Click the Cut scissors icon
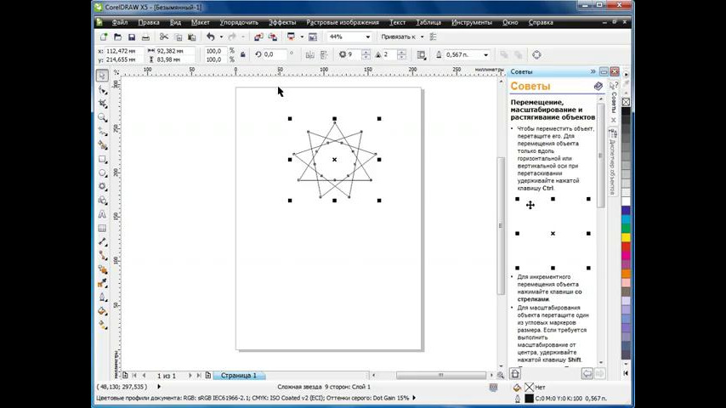 click(x=165, y=37)
